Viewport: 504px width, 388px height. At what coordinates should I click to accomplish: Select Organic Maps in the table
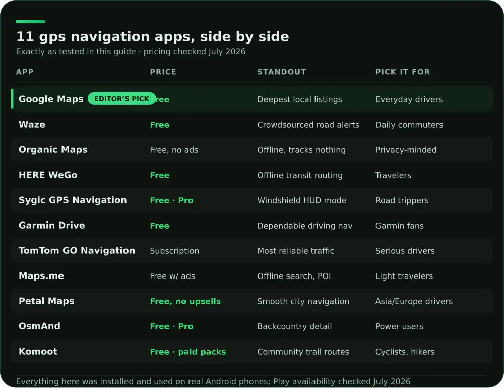[53, 150]
